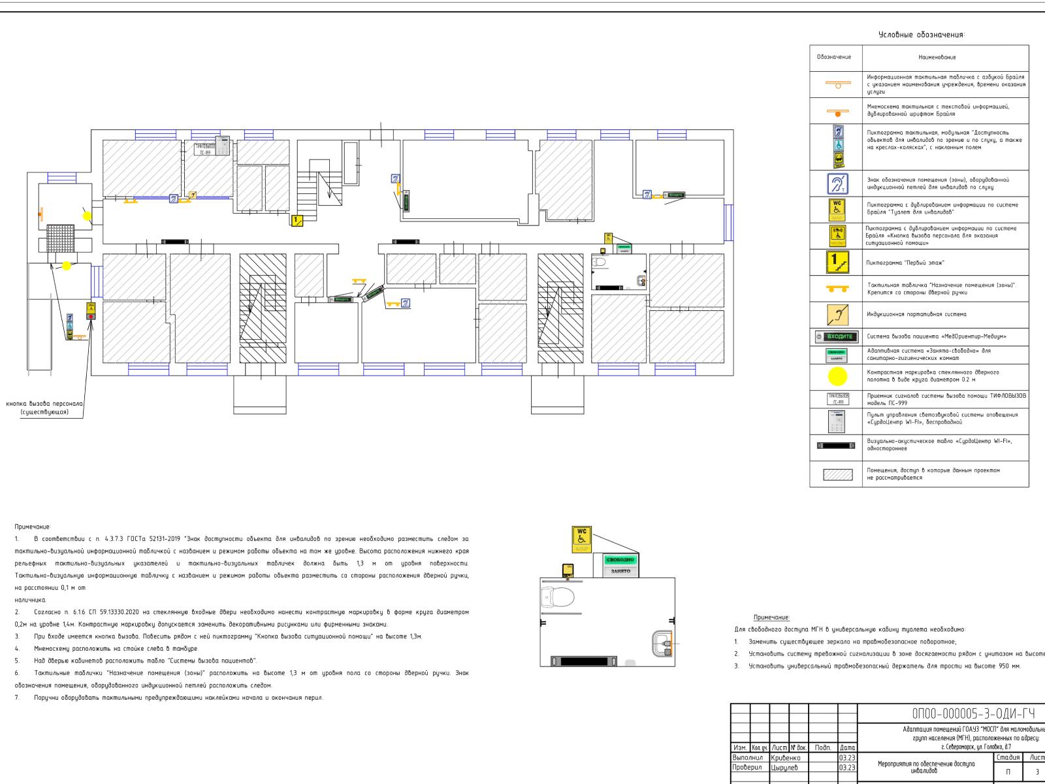Select the black visual-acoustic display bar in legend
The height and width of the screenshot is (784, 1045).
[837, 446]
